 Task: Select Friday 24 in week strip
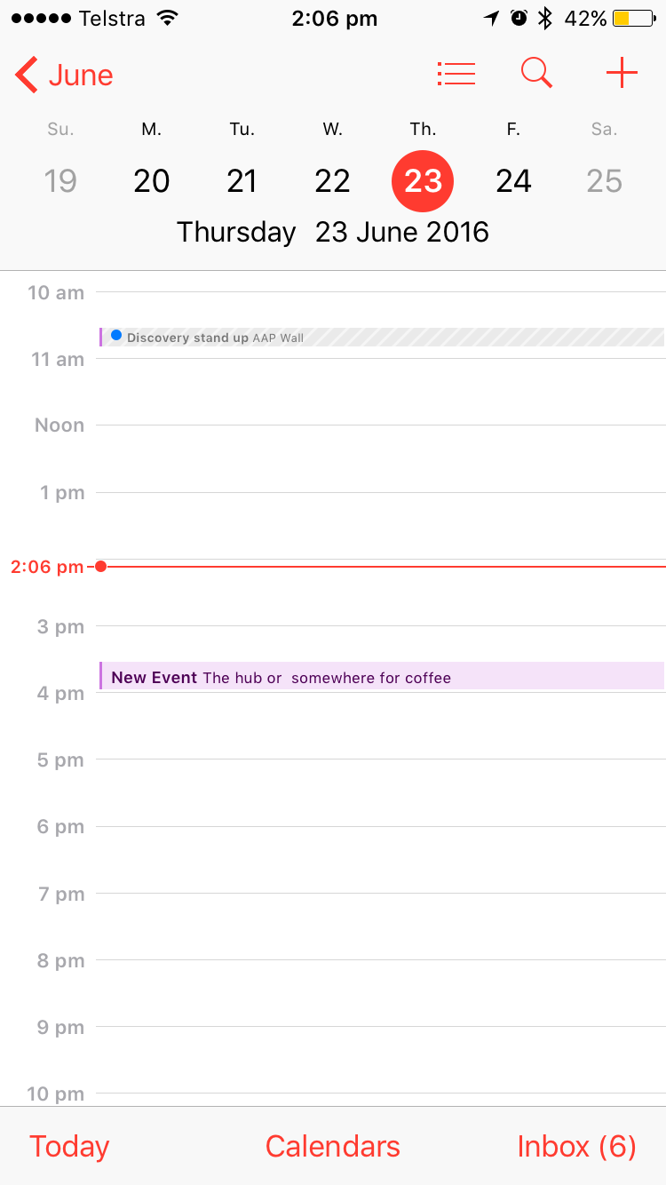513,181
